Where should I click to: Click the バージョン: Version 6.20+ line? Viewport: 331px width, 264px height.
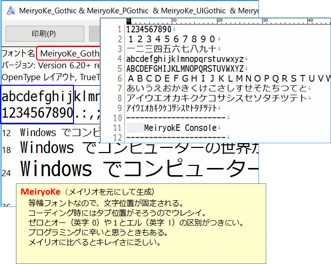[51, 66]
